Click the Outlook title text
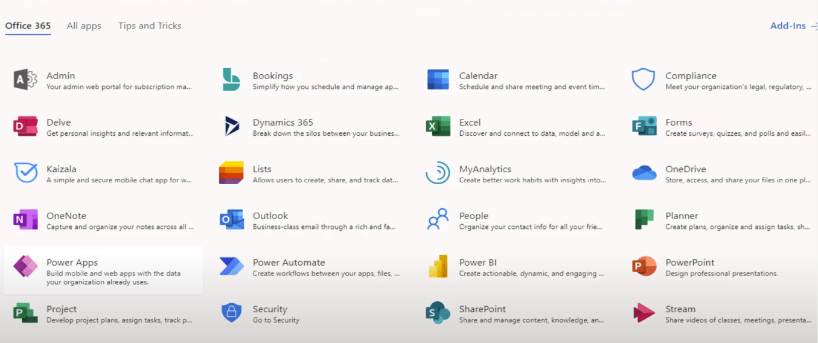The height and width of the screenshot is (343, 818). pyautogui.click(x=270, y=216)
